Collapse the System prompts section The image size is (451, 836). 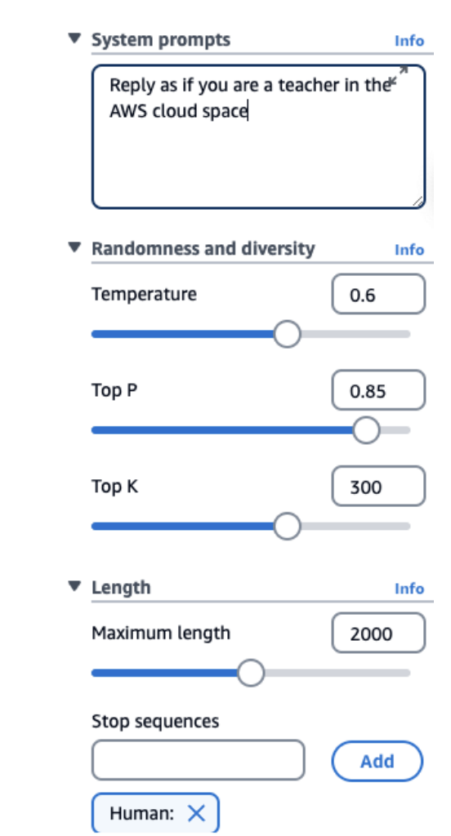(74, 38)
